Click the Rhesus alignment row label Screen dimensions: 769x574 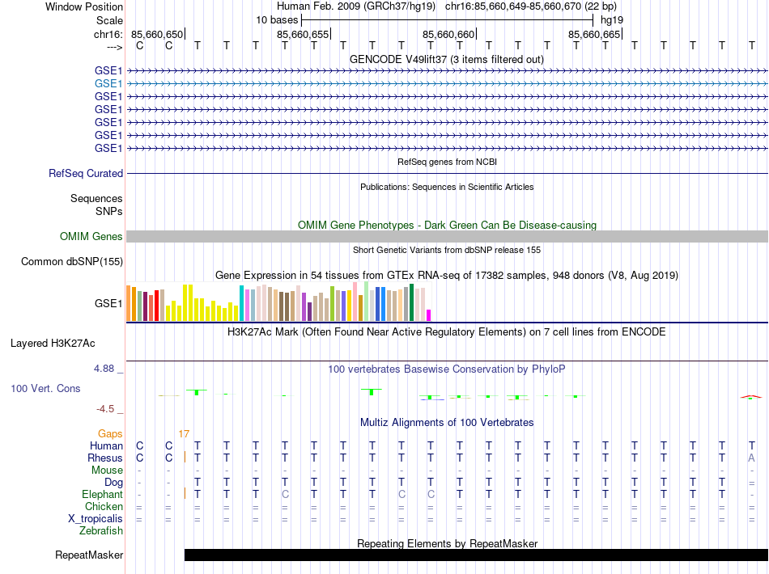click(105, 458)
